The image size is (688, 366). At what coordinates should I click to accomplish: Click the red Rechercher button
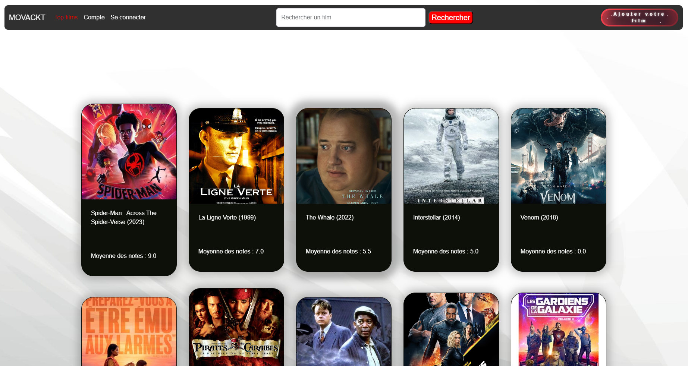[x=450, y=18]
